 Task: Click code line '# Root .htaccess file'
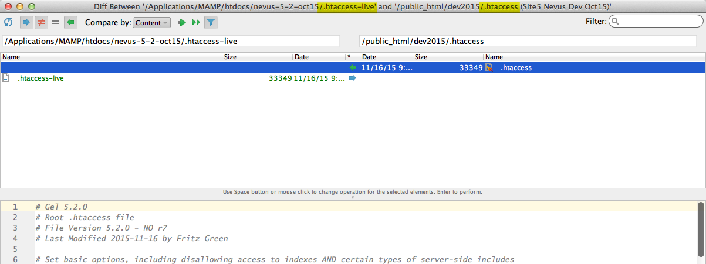click(x=85, y=217)
